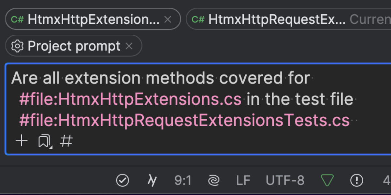Click the lambda-style status bar icon
This screenshot has height=195, width=391.
click(151, 180)
